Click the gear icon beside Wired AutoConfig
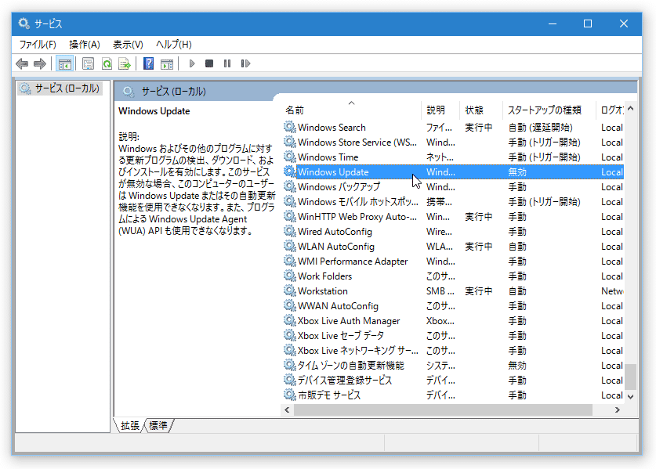 click(289, 231)
